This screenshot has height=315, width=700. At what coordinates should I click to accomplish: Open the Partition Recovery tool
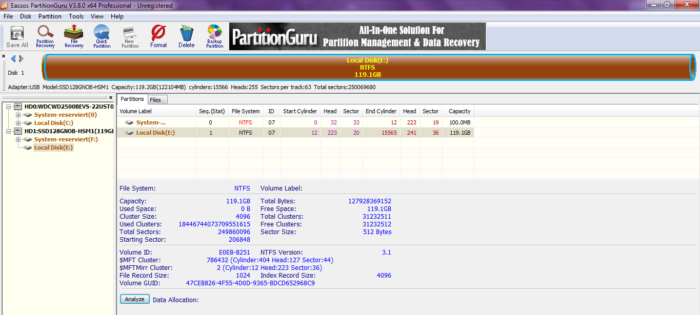pos(45,37)
